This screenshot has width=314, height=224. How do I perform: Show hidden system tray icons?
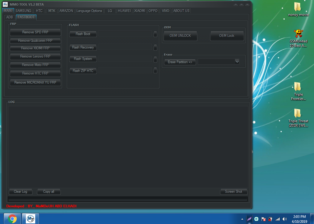click(x=242, y=219)
